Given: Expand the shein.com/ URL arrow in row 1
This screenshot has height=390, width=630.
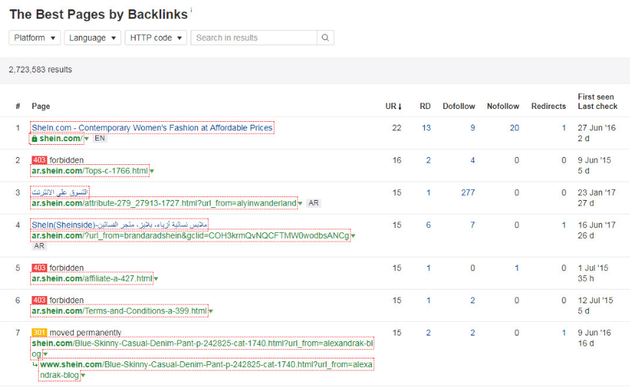Looking at the screenshot, I should tap(87, 139).
